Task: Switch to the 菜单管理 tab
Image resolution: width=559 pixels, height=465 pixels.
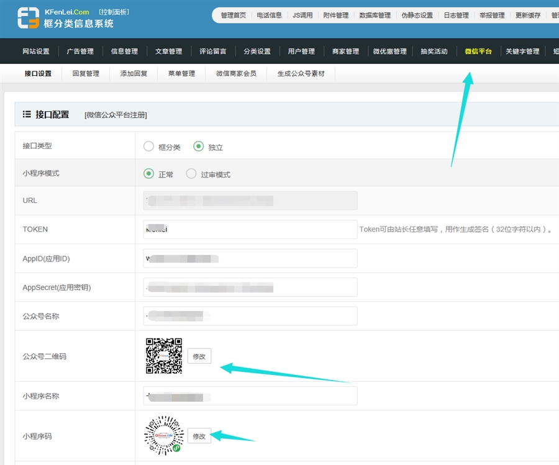Action: click(x=181, y=74)
